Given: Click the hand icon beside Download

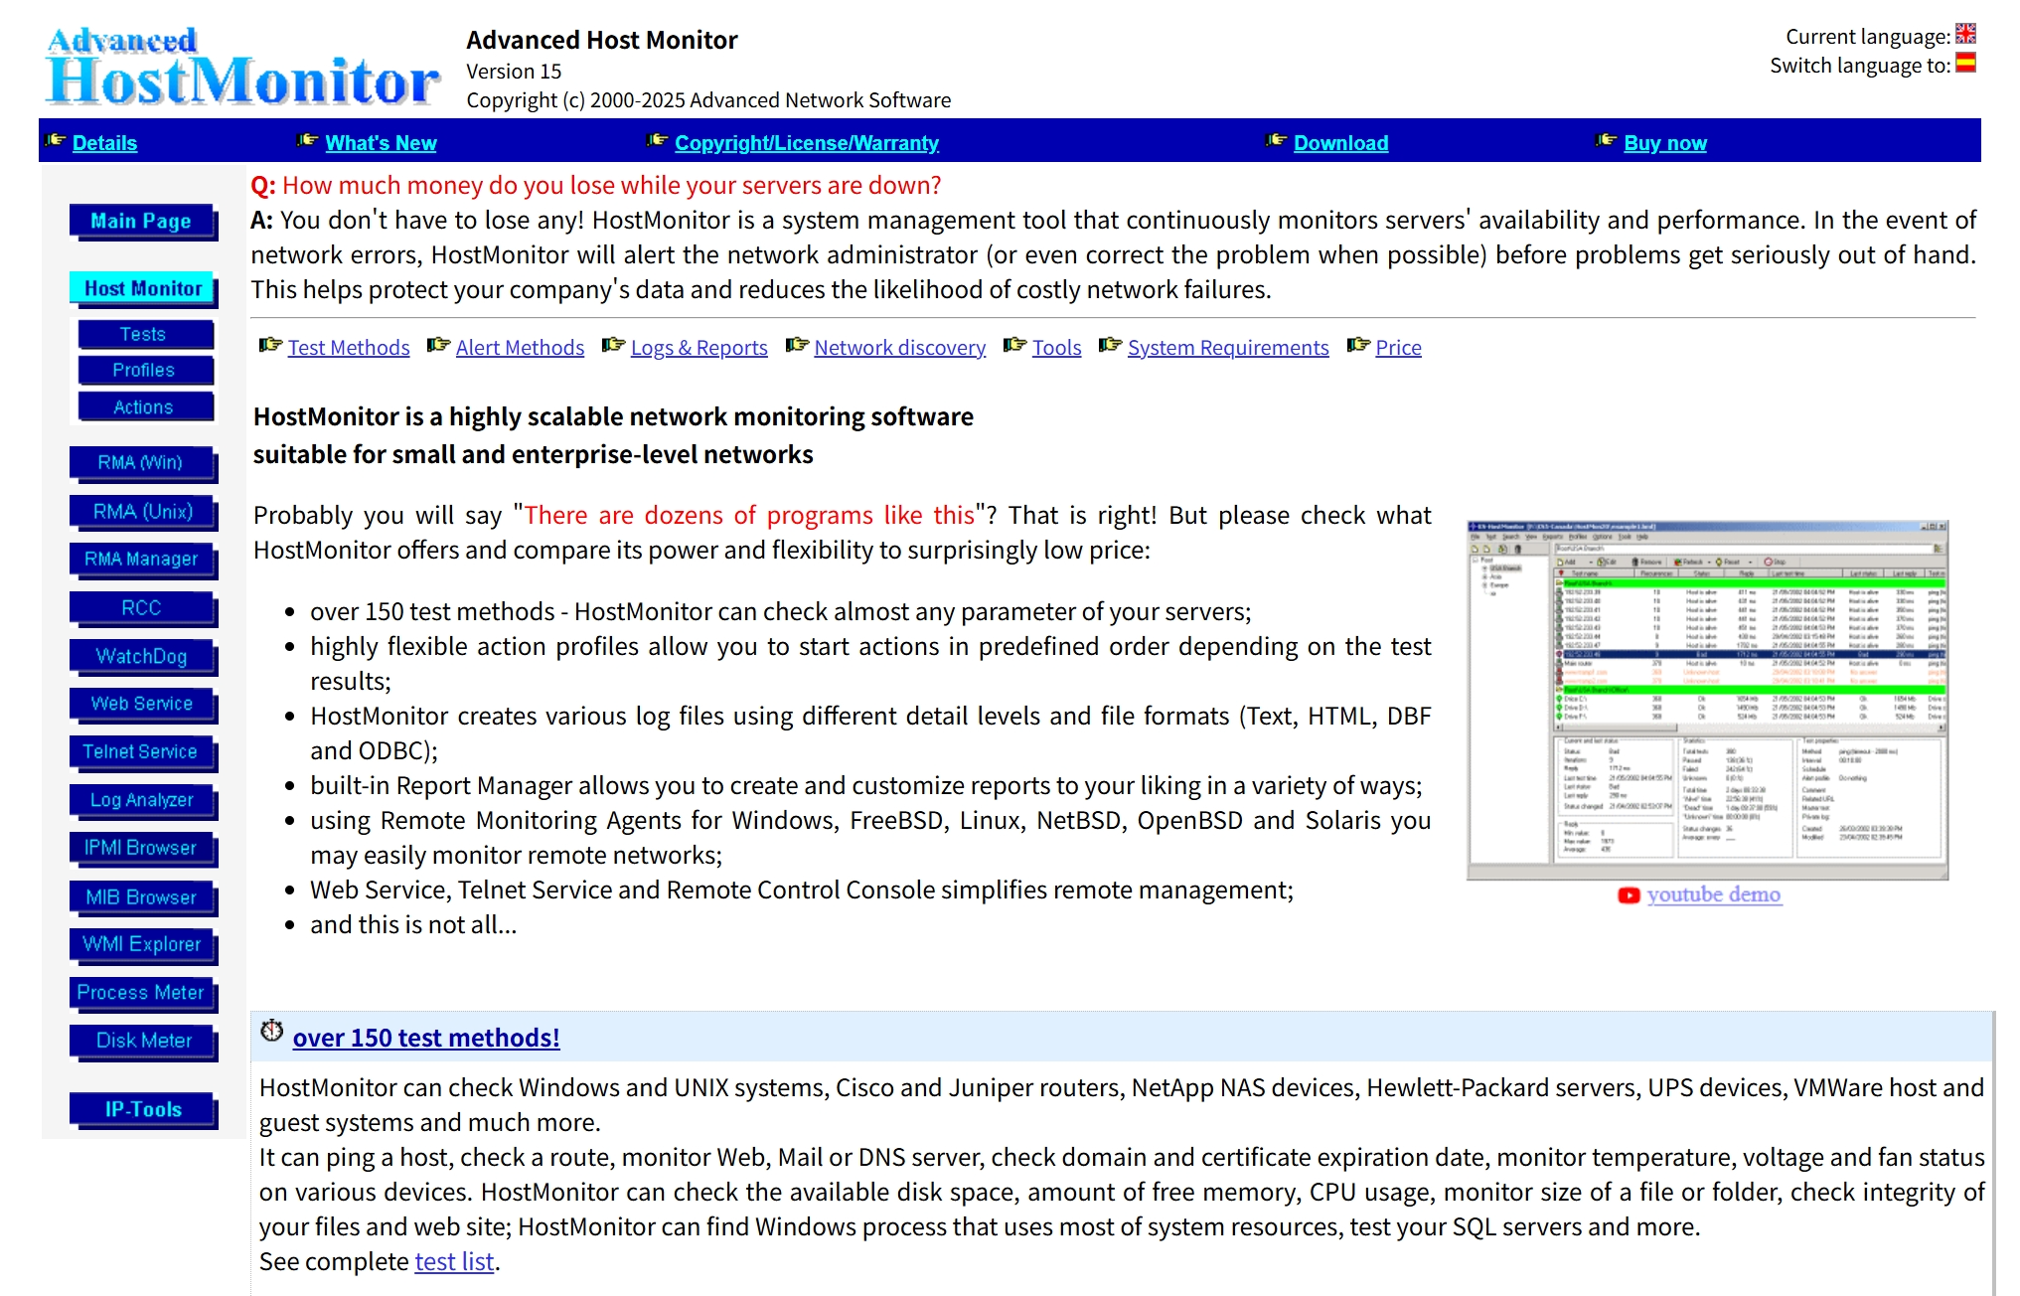Looking at the screenshot, I should [1276, 141].
